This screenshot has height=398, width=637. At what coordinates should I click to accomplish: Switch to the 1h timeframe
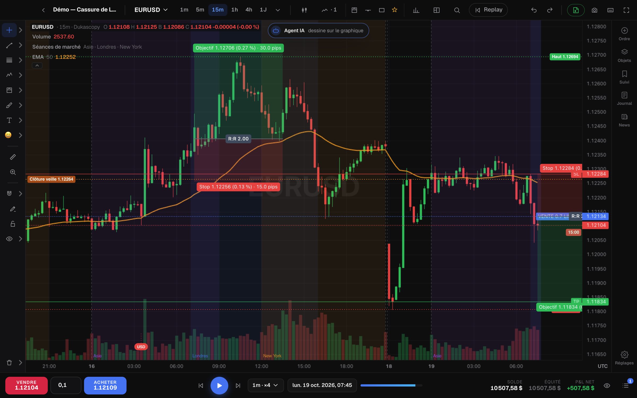coord(234,10)
